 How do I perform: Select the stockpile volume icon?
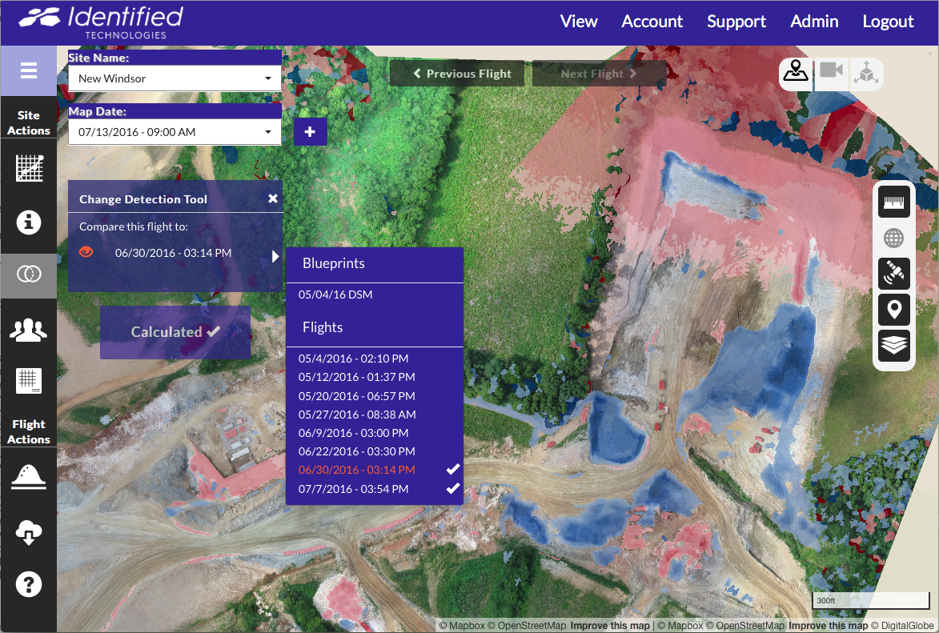click(29, 477)
